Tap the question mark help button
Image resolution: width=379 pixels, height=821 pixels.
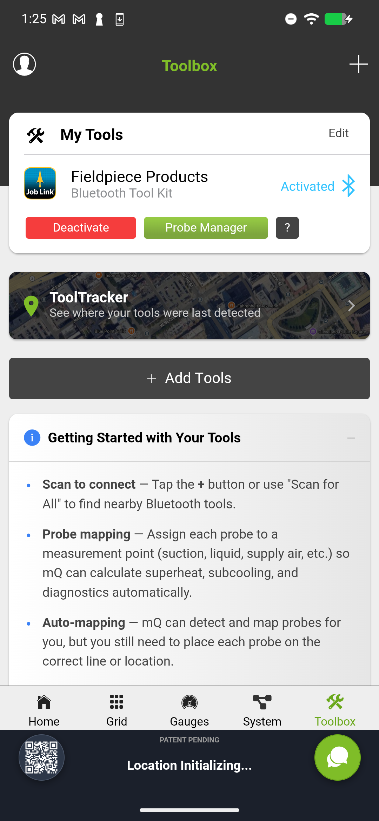(x=287, y=228)
